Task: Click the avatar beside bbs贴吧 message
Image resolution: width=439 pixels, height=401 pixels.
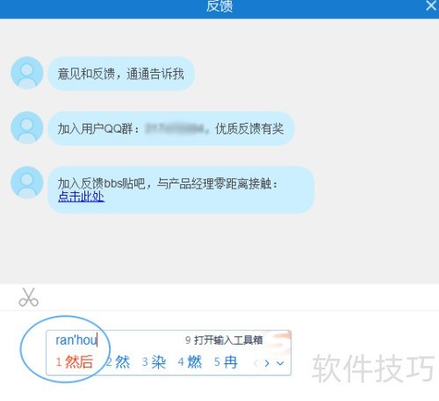Action: [27, 183]
